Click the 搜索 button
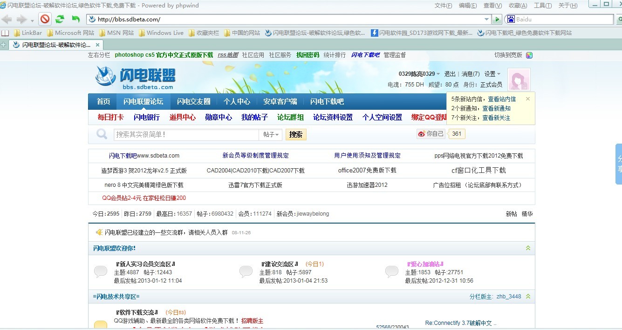The height and width of the screenshot is (330, 622). coord(296,134)
